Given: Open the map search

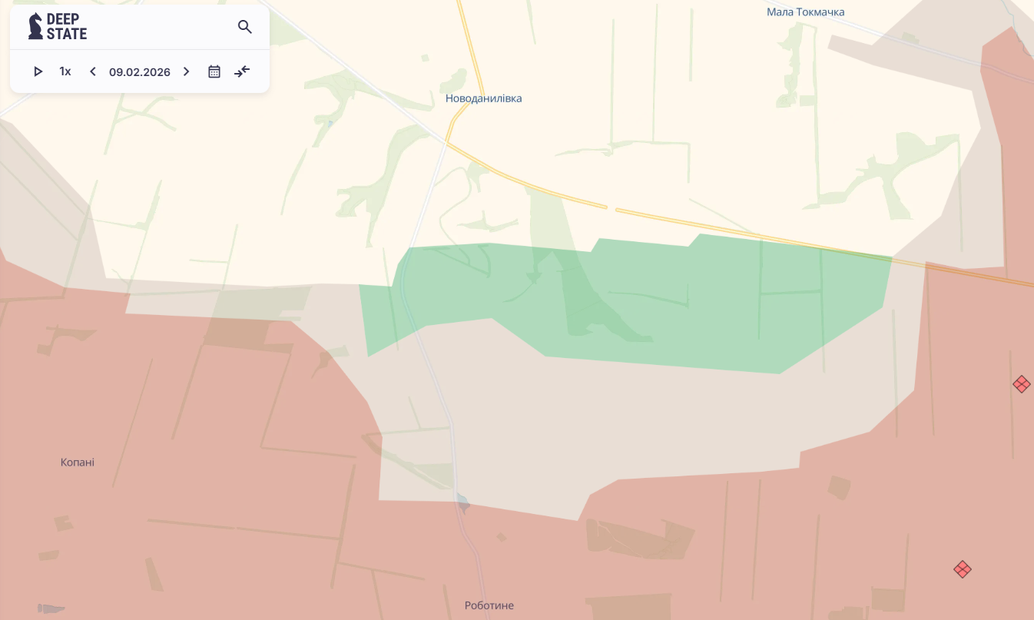Looking at the screenshot, I should (245, 27).
